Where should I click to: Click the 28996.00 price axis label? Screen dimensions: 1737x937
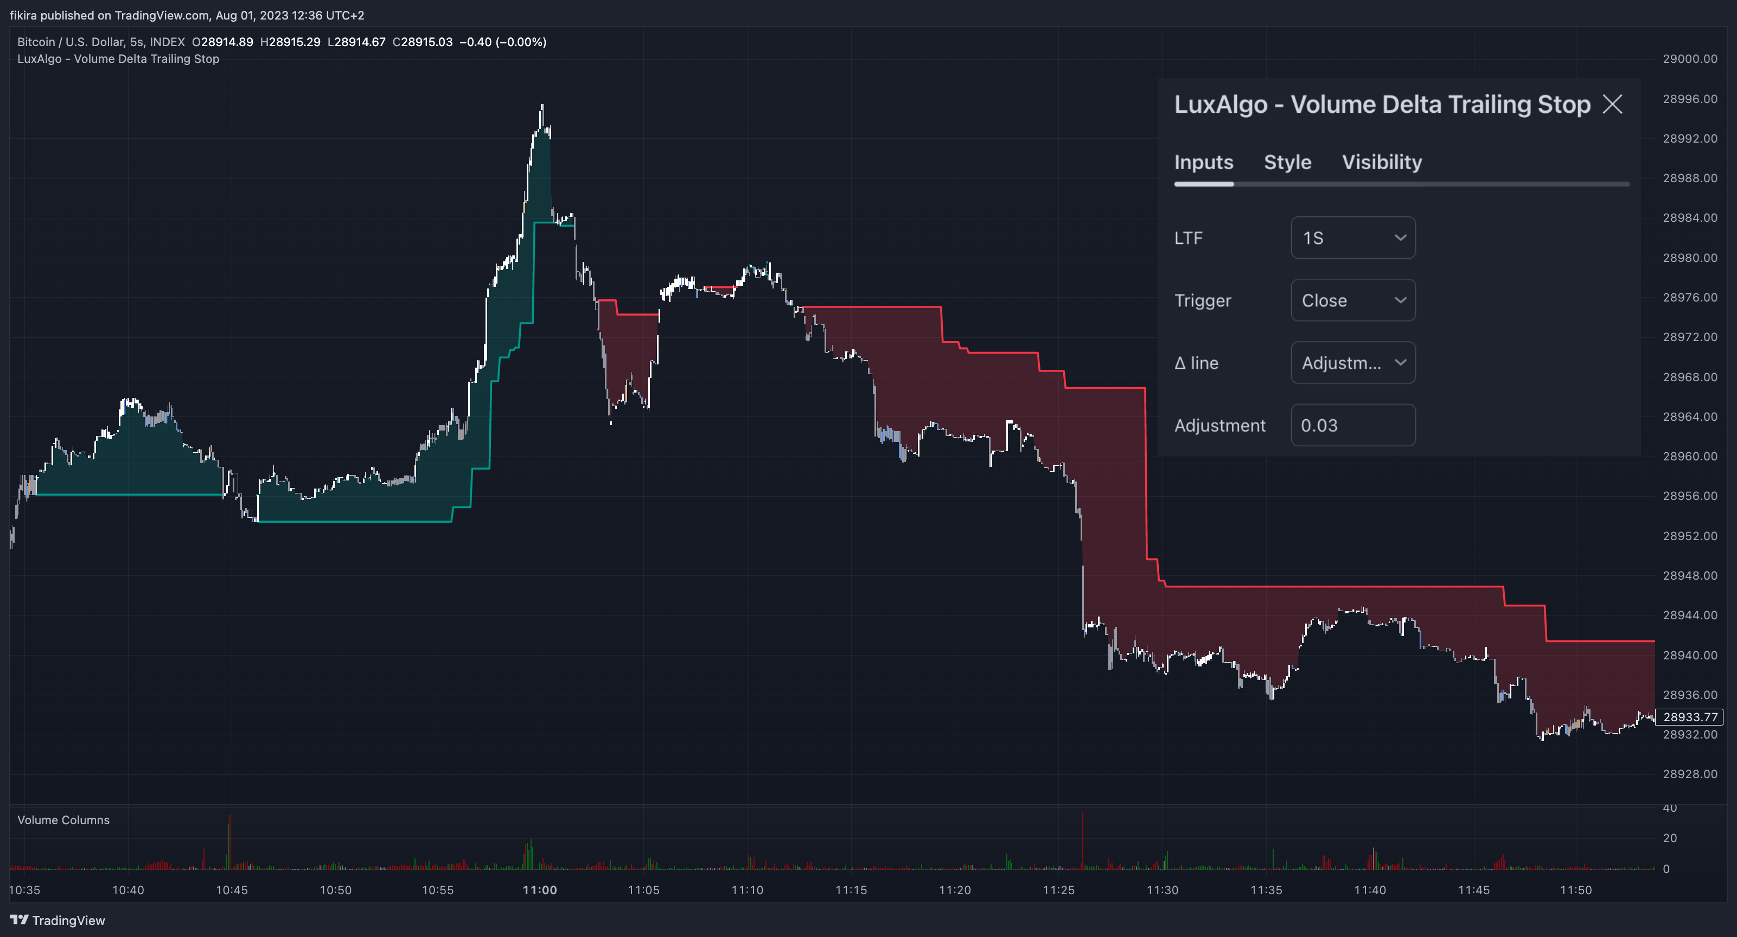click(1690, 99)
